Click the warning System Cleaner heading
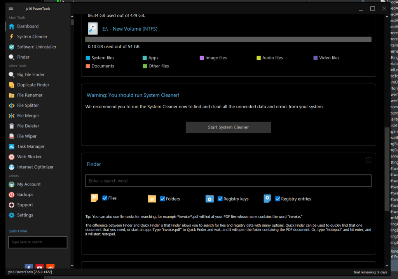398x279 pixels. (133, 95)
